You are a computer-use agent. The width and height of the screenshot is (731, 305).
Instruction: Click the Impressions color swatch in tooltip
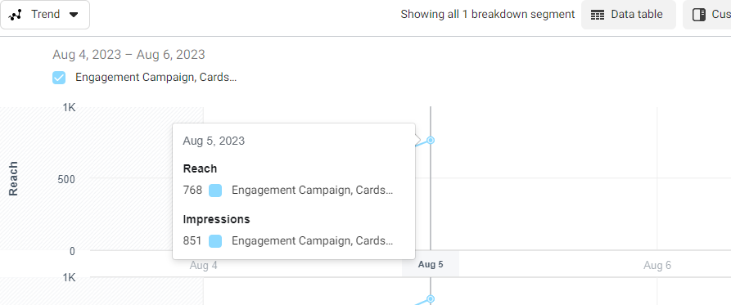215,241
